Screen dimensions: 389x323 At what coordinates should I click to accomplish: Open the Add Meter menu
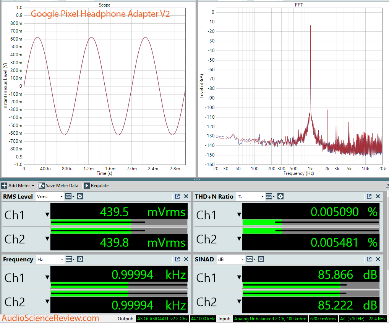click(x=18, y=186)
